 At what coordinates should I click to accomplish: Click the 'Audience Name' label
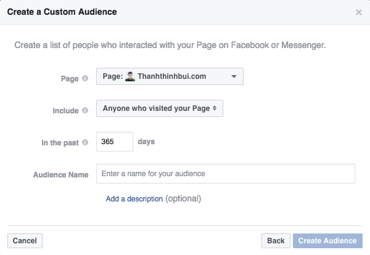click(x=60, y=175)
